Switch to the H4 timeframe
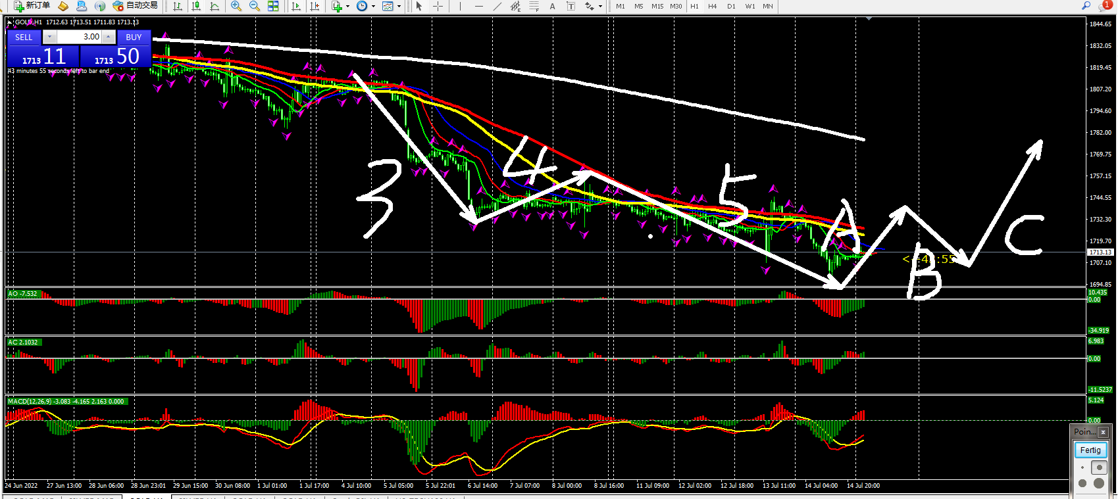Screen dimensions: 1118x499 (713, 6)
